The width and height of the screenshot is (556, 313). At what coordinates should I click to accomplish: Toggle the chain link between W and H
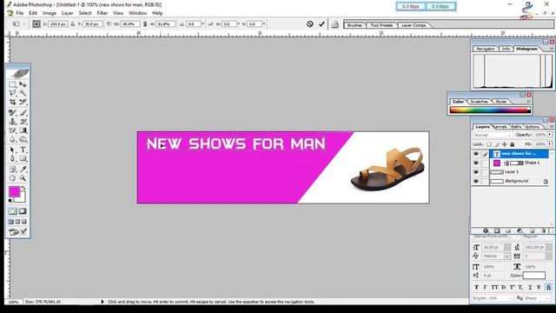(x=145, y=24)
